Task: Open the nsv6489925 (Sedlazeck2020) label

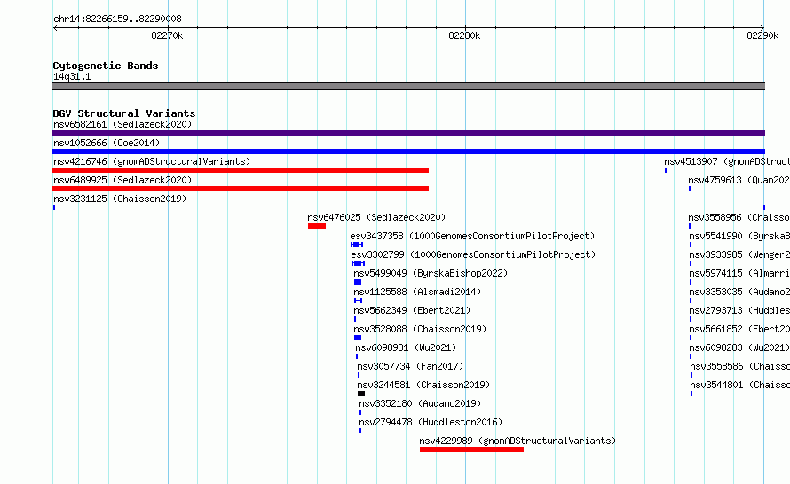Action: point(122,180)
